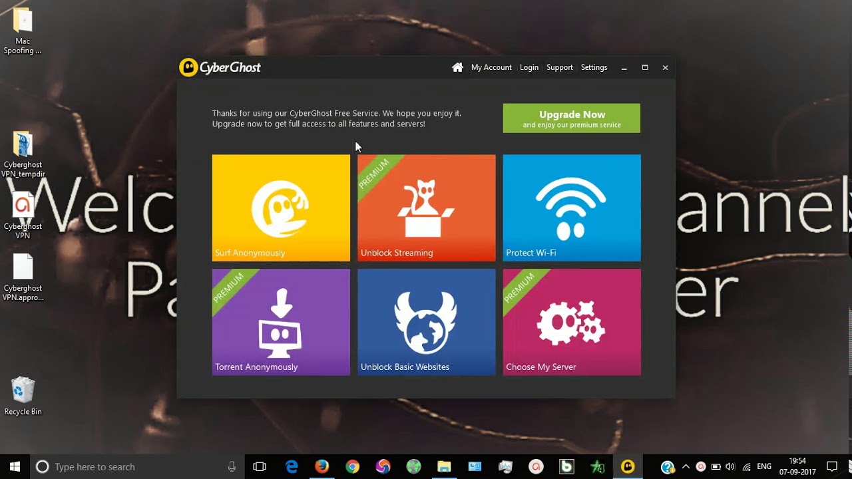Click the Upgrade Now button
Viewport: 852px width, 479px height.
(572, 118)
